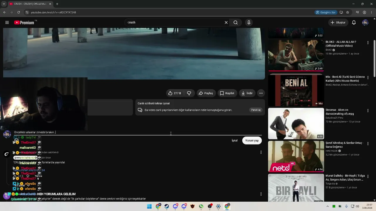Show hidden system tray icons

click(328, 206)
